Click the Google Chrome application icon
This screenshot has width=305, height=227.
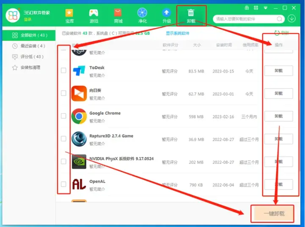pos(79,116)
